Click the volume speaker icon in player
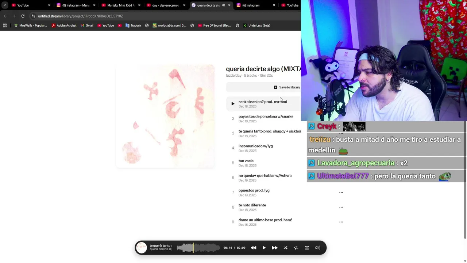Image resolution: width=467 pixels, height=263 pixels. (317, 248)
